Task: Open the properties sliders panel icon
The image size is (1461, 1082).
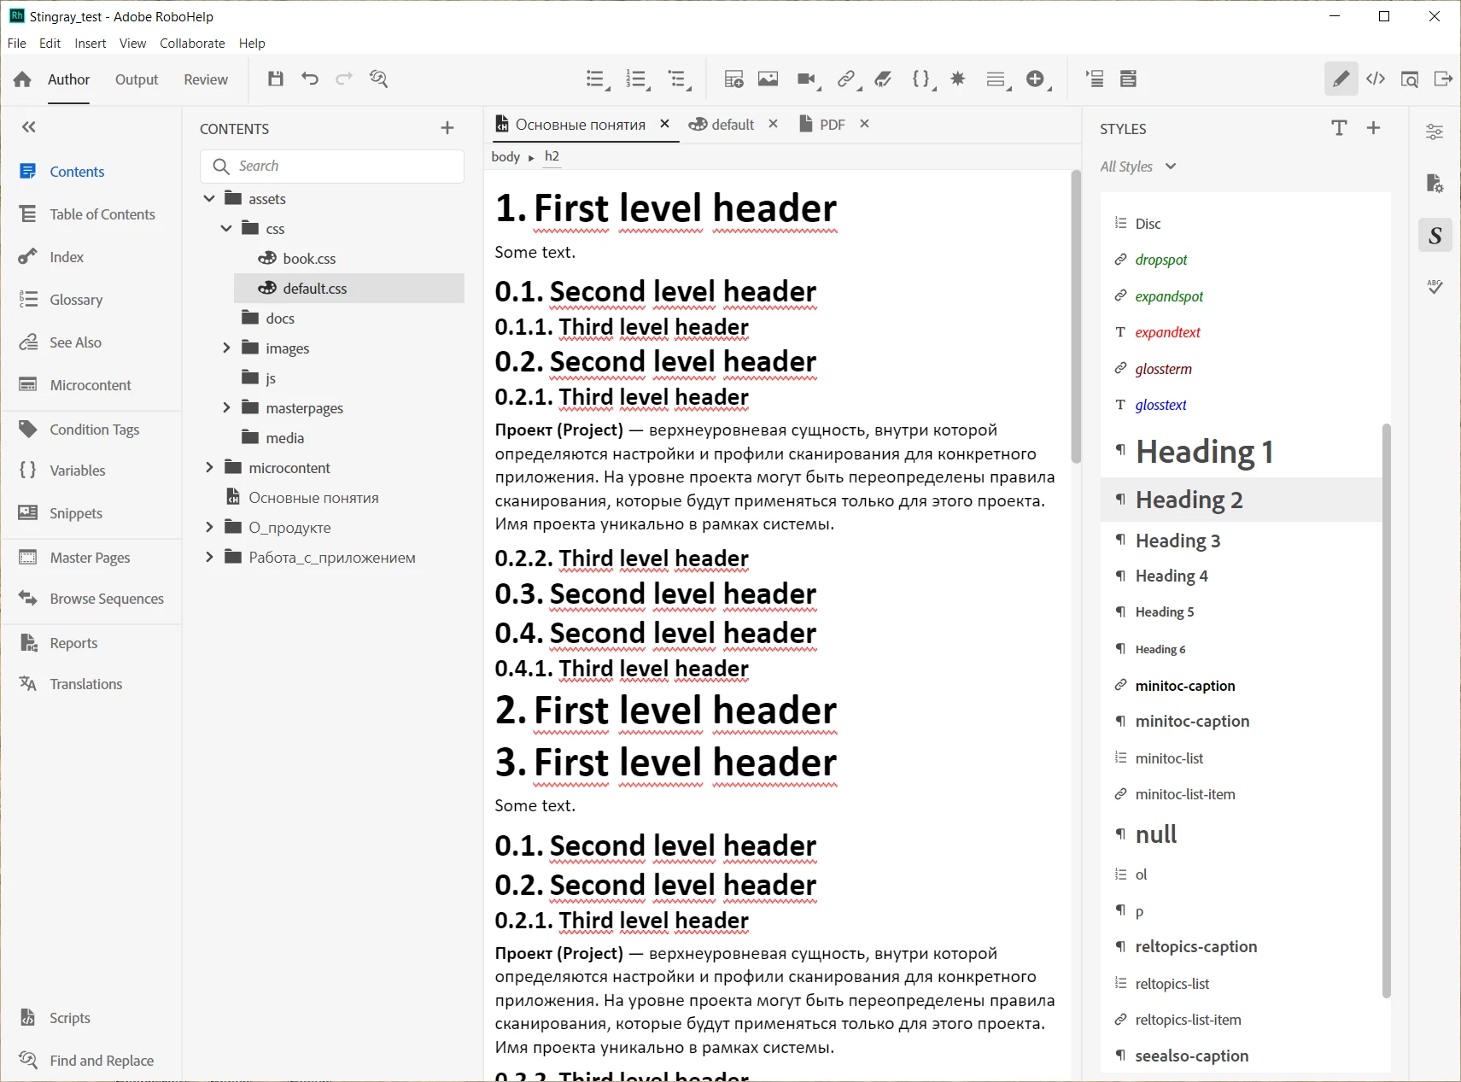Action: pyautogui.click(x=1435, y=132)
